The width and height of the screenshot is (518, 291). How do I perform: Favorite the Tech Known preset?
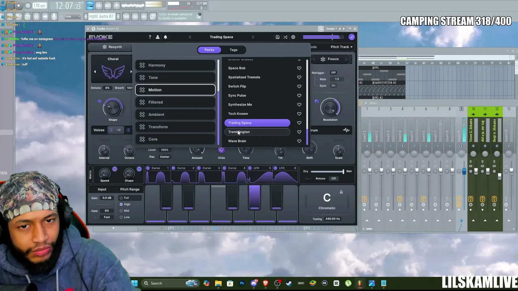299,114
